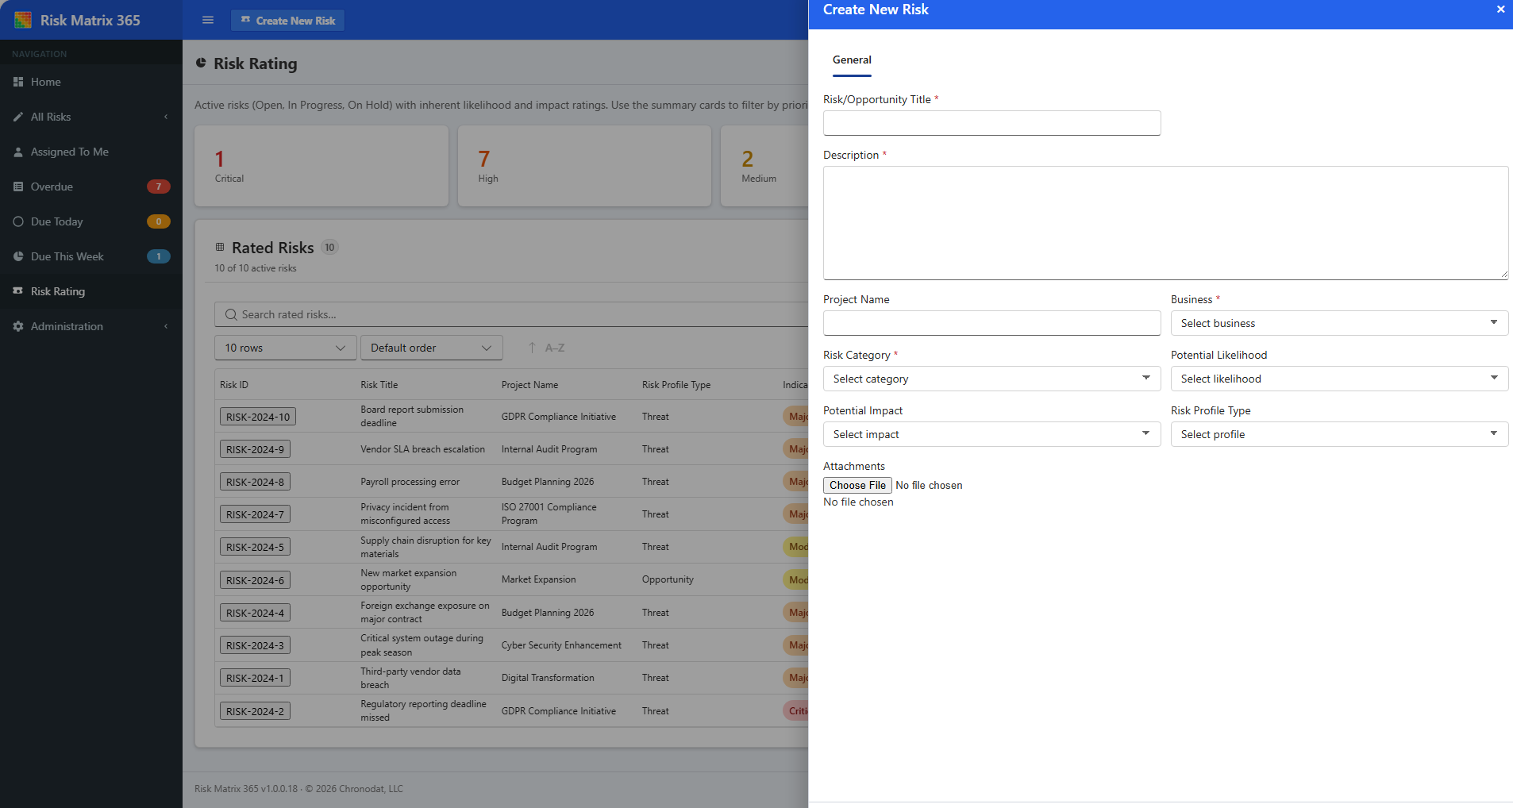Toggle the hamburger menu icon
This screenshot has width=1513, height=808.
208,20
